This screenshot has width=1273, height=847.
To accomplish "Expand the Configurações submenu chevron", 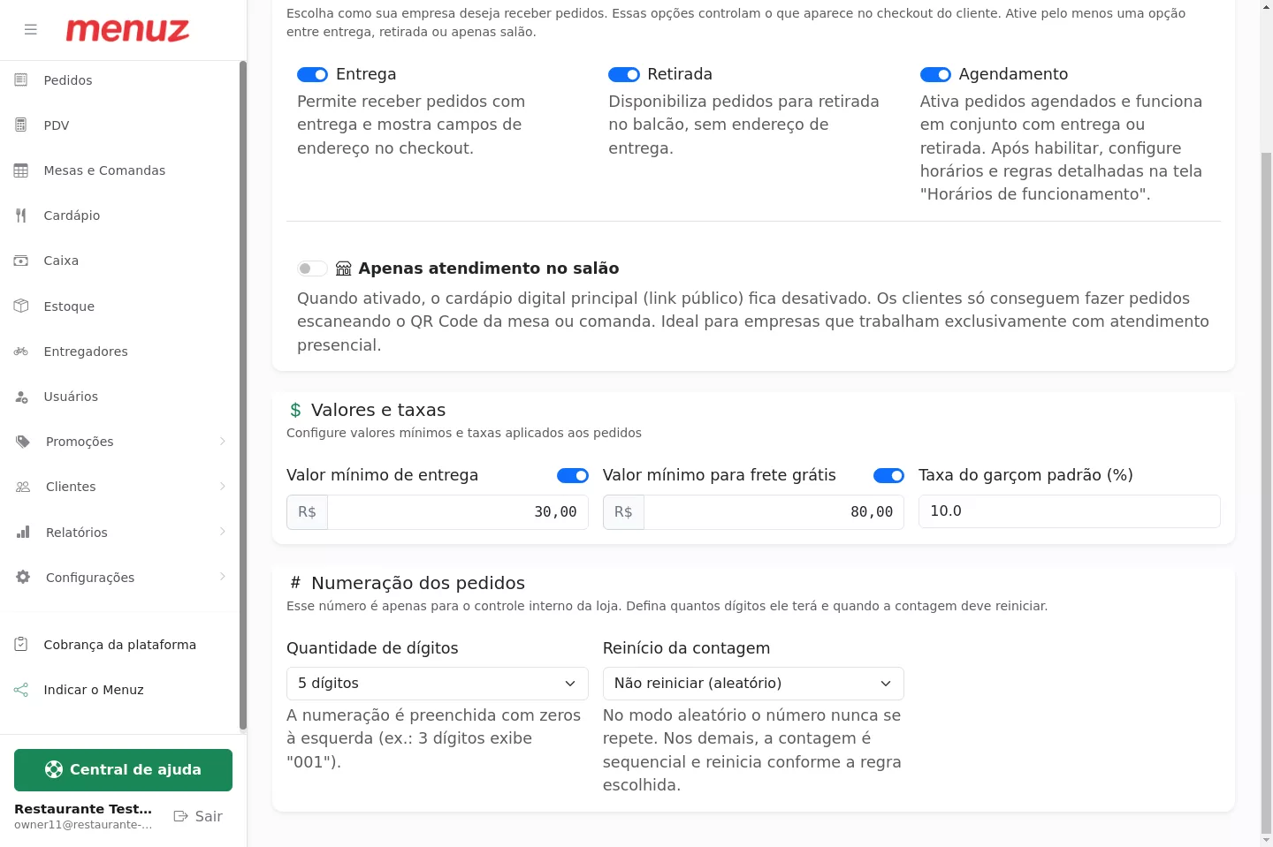I will (x=222, y=577).
